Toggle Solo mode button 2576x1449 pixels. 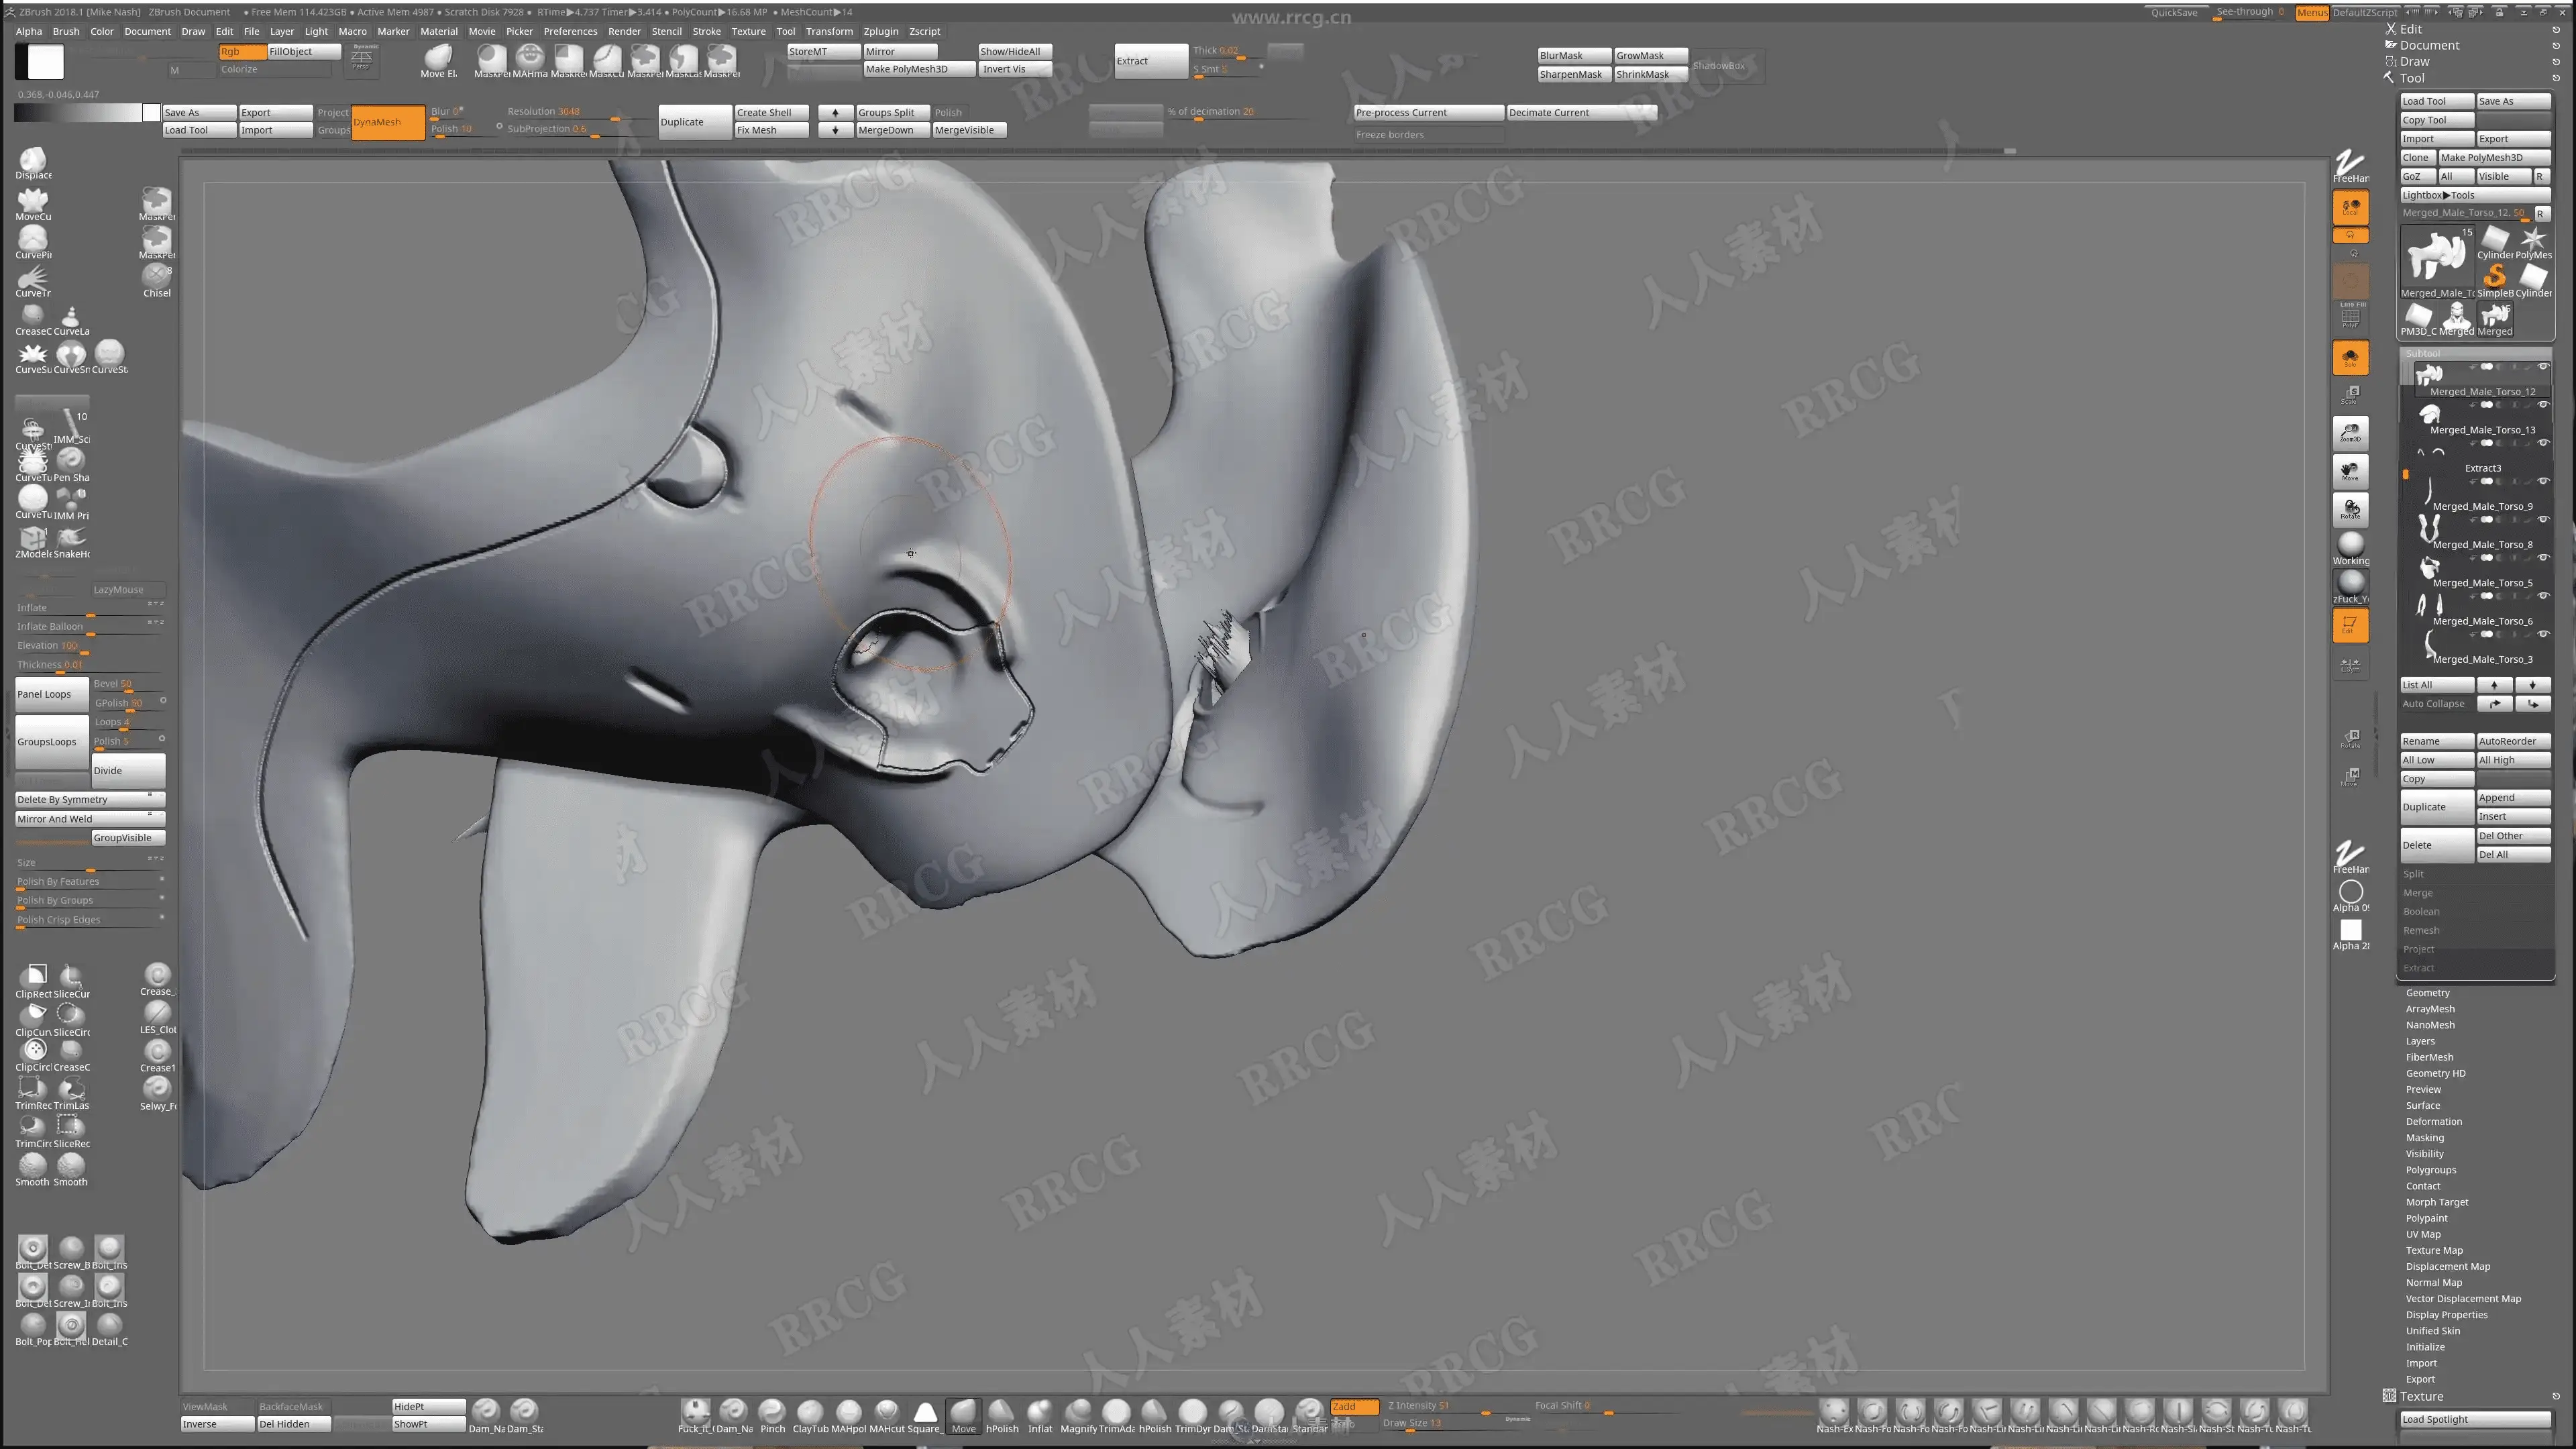(2350, 357)
